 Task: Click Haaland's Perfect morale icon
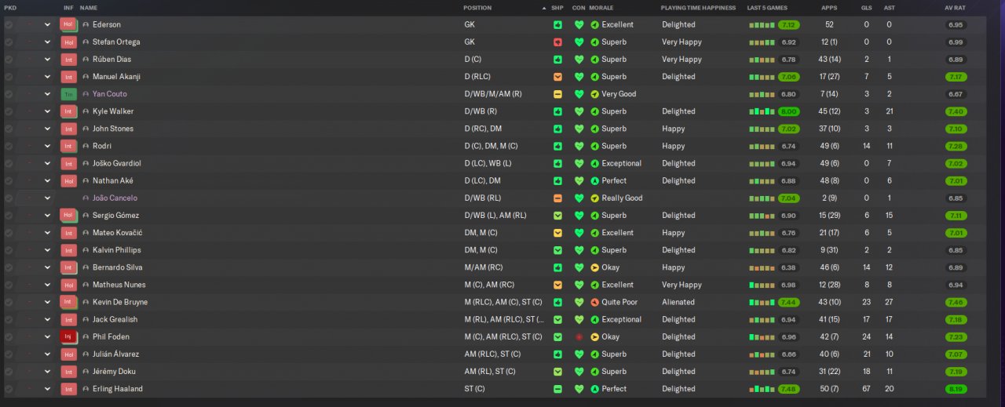click(x=594, y=389)
